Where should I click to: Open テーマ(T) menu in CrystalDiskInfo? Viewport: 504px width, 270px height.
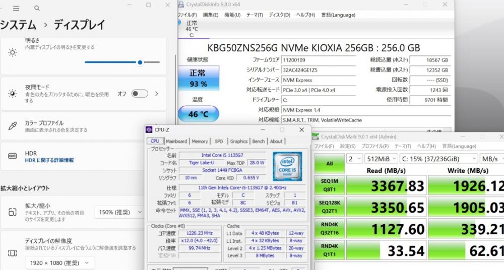click(255, 15)
